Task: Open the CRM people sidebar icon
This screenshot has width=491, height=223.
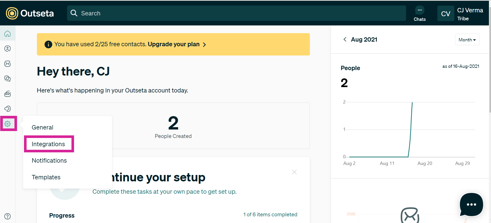Action: pos(7,49)
